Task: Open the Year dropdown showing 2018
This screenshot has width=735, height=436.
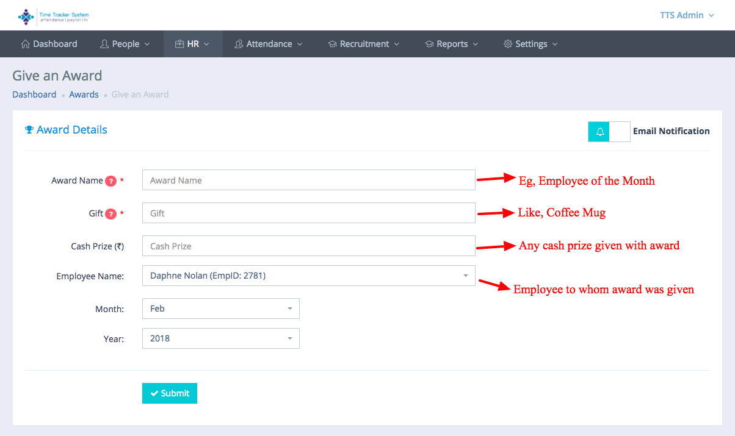Action: pyautogui.click(x=220, y=338)
